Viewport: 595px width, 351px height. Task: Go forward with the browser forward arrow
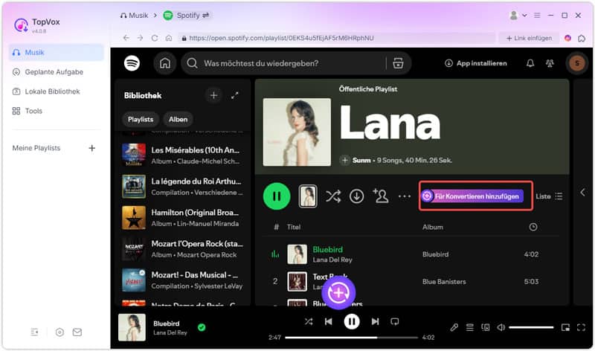[x=140, y=38]
